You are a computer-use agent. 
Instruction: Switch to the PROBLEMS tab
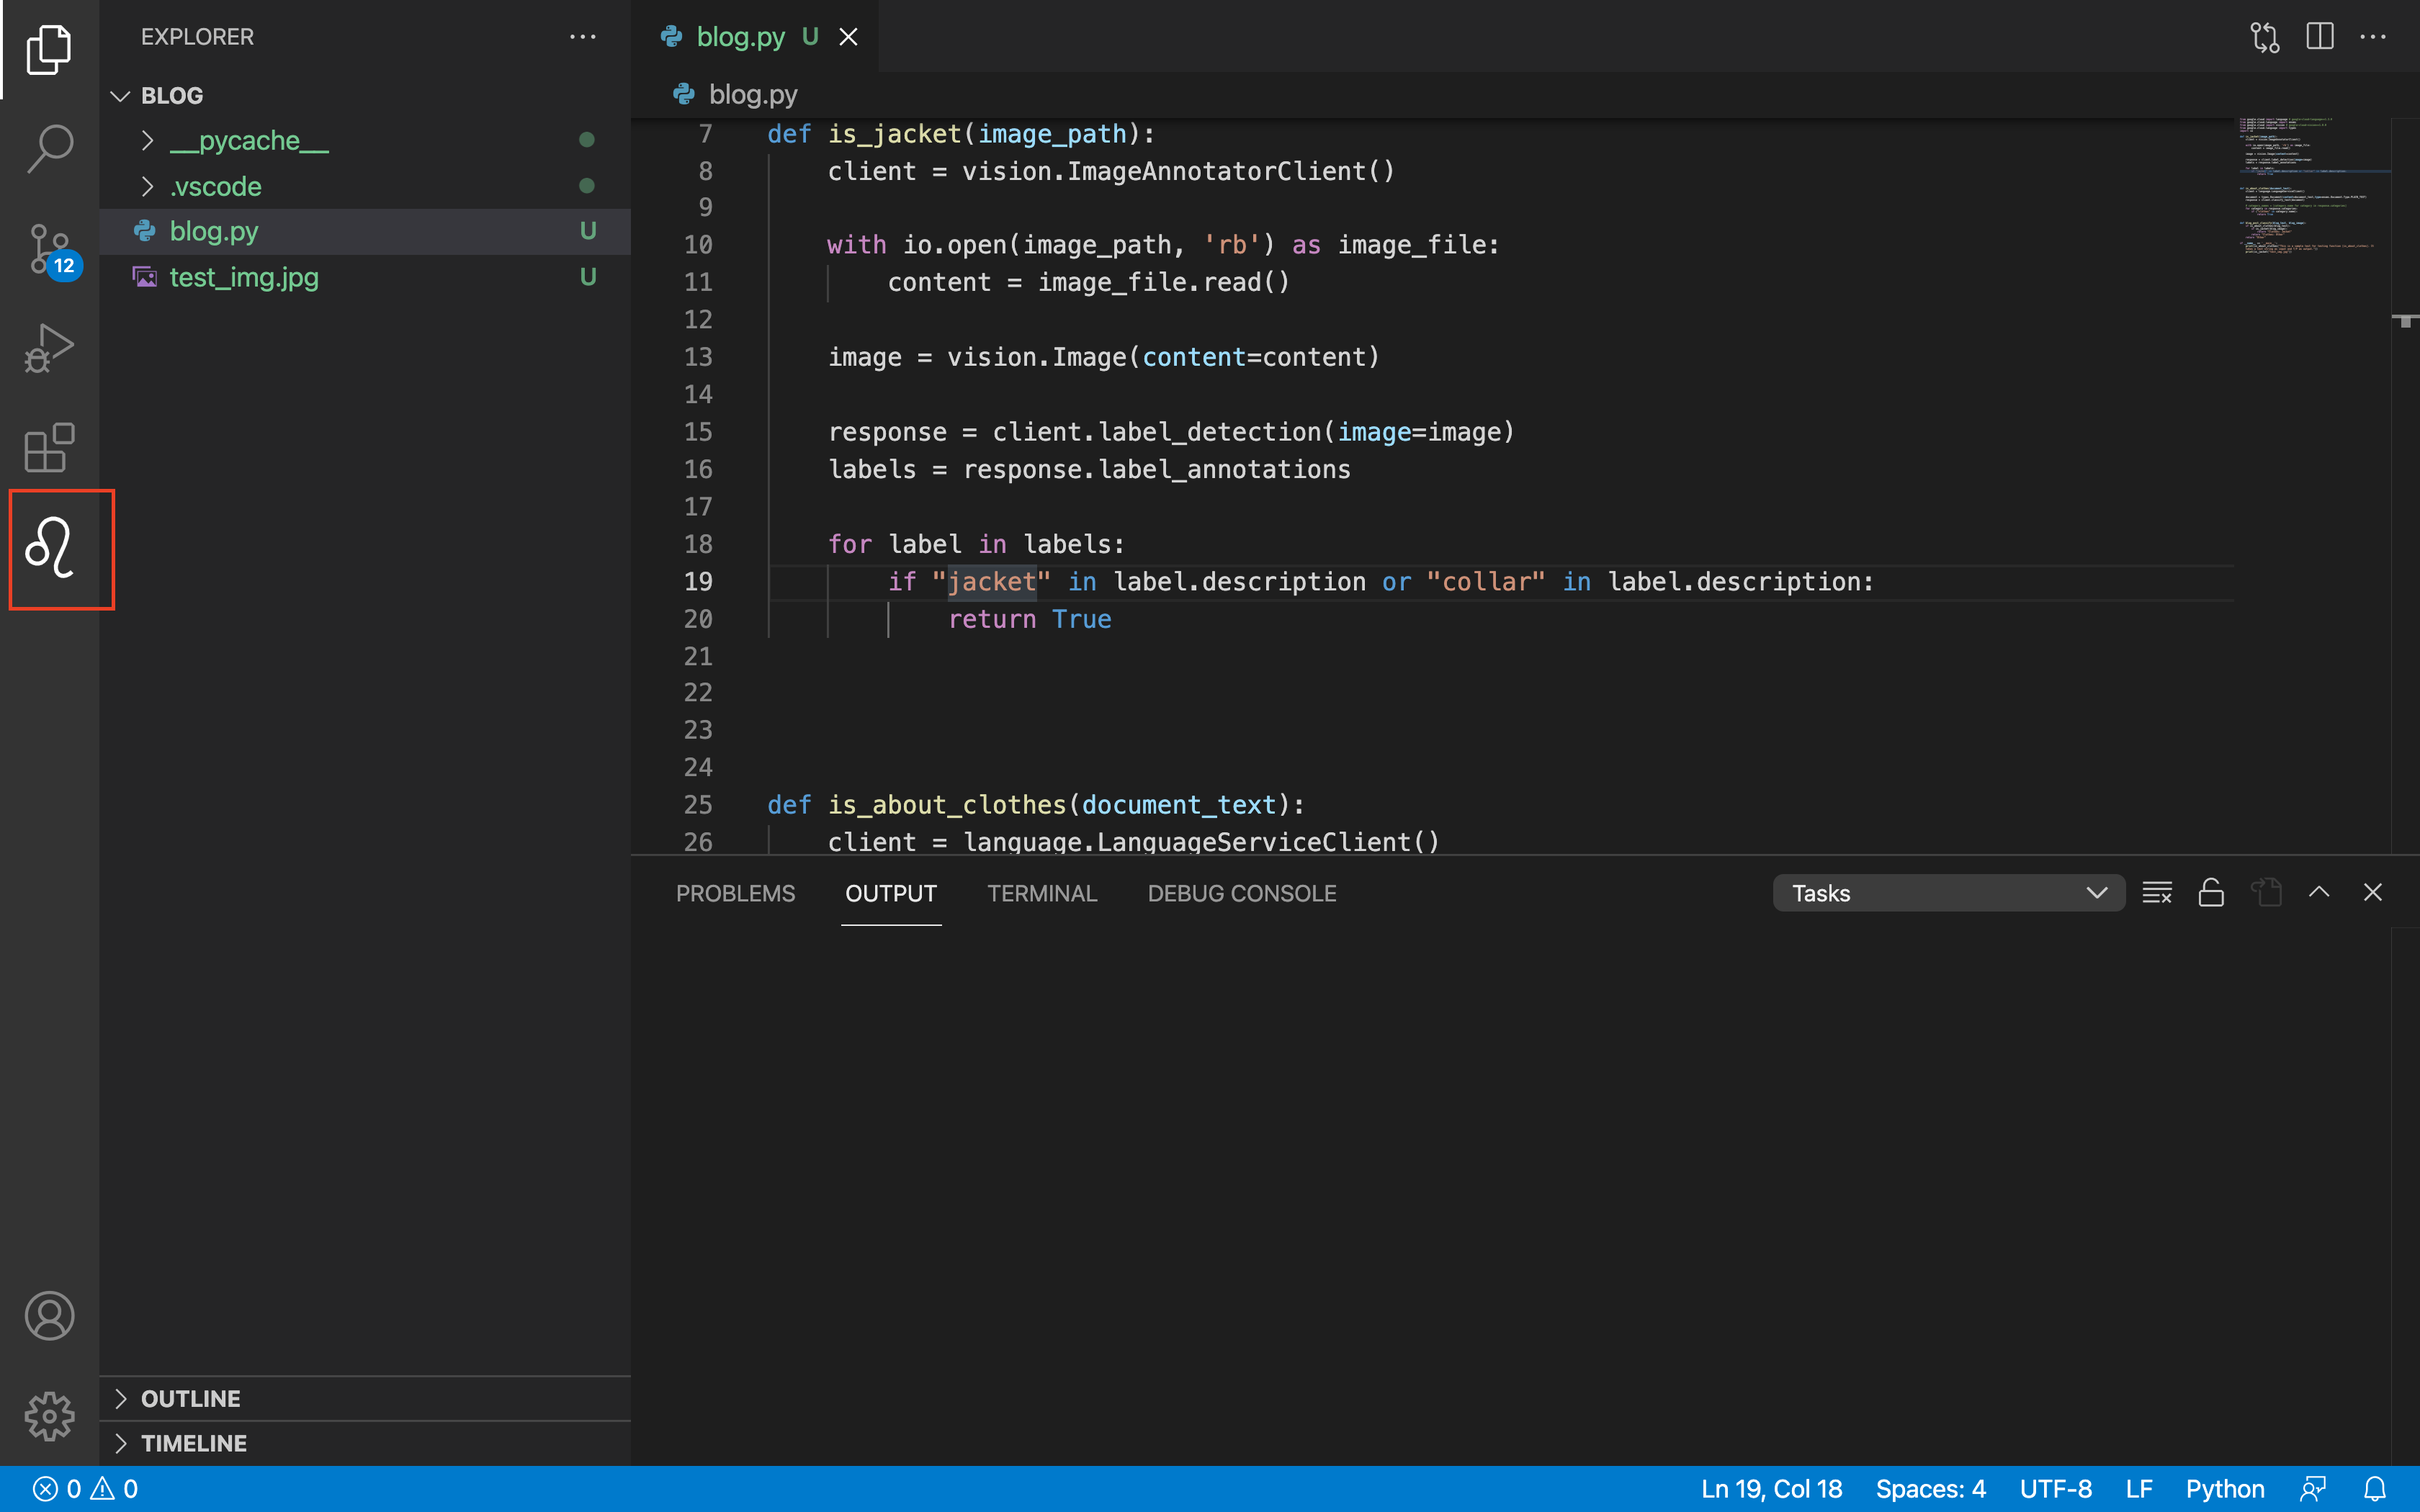click(735, 893)
